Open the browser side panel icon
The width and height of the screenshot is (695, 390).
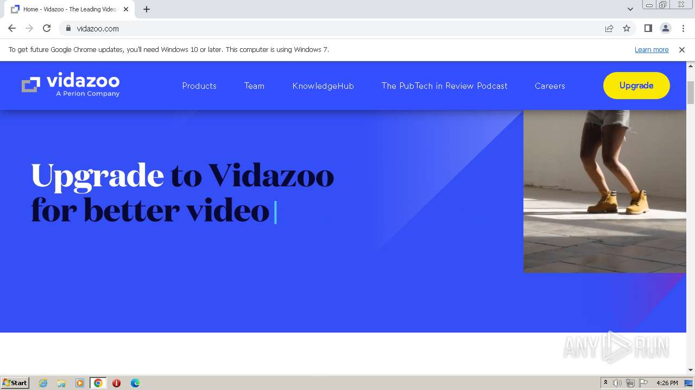pyautogui.click(x=648, y=28)
